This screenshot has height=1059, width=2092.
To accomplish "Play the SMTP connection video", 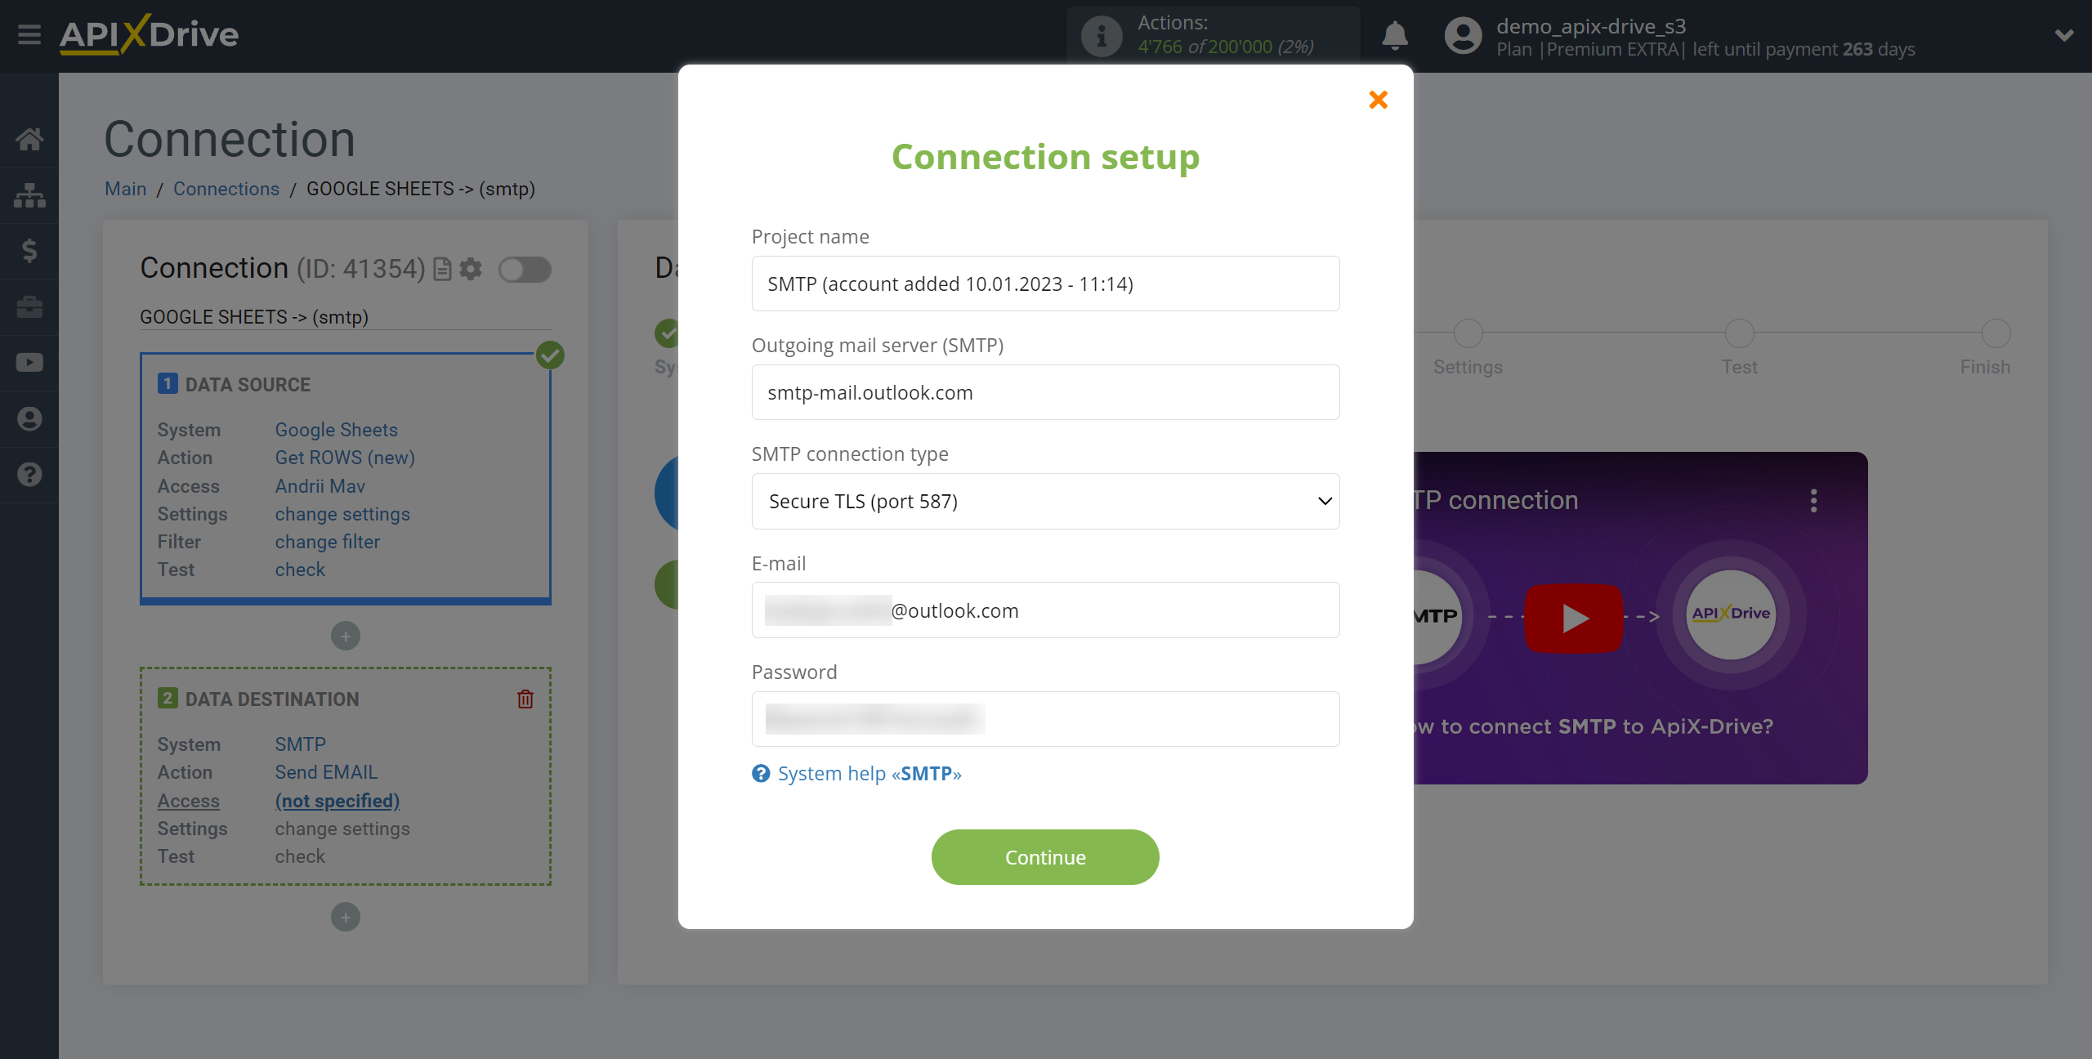I will [x=1573, y=618].
